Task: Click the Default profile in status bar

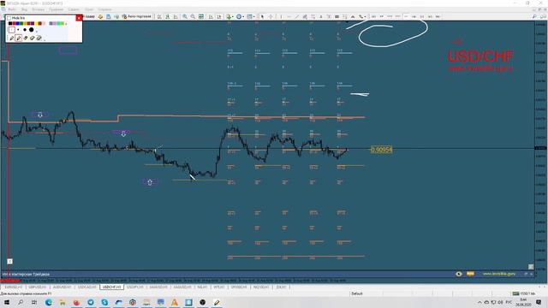Action: point(357,293)
